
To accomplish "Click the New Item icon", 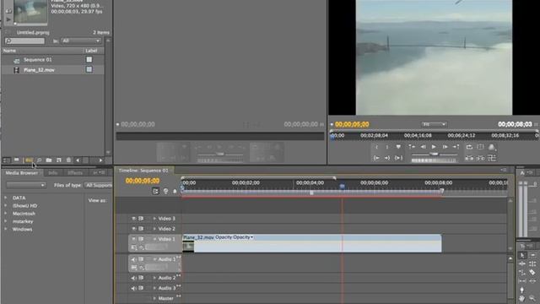I will (x=59, y=160).
